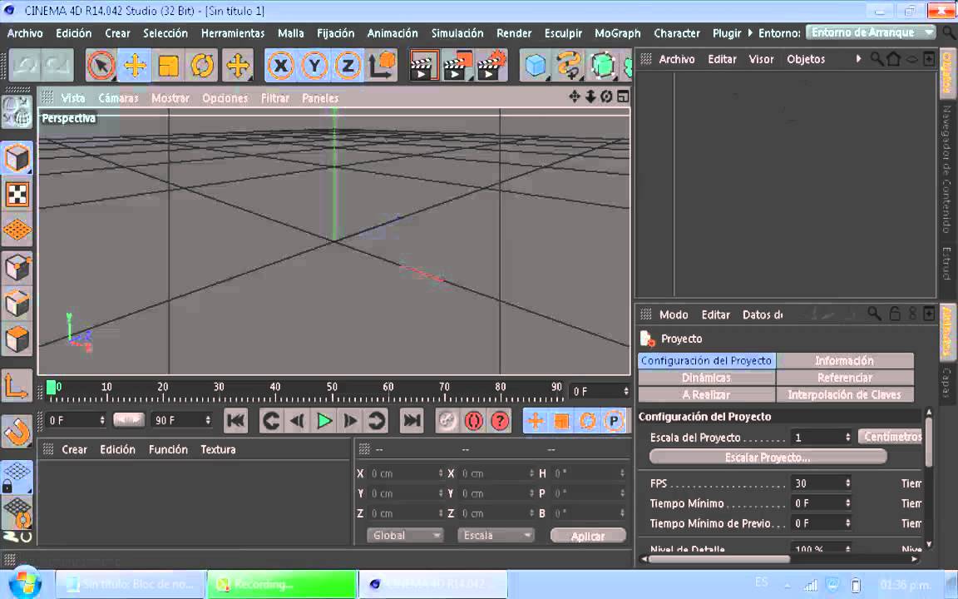Open Escala size mode dropdown
958x599 pixels.
(x=496, y=536)
